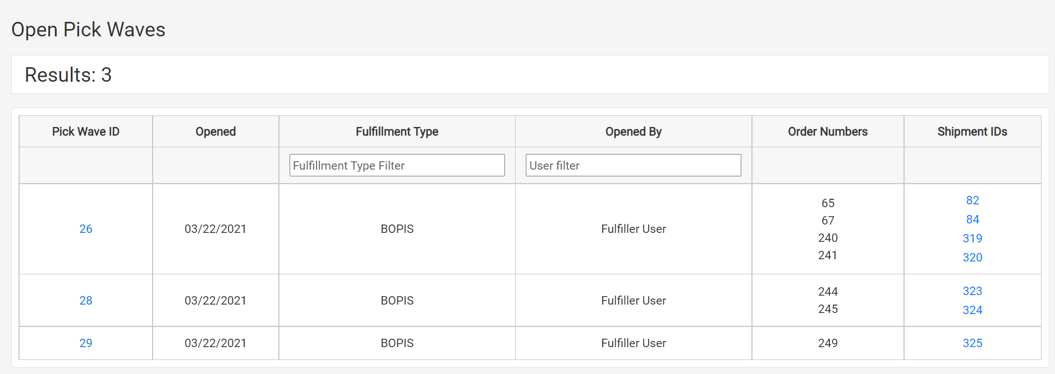Viewport: 1055px width, 374px height.
Task: Select order number 249 cell
Action: [x=828, y=343]
